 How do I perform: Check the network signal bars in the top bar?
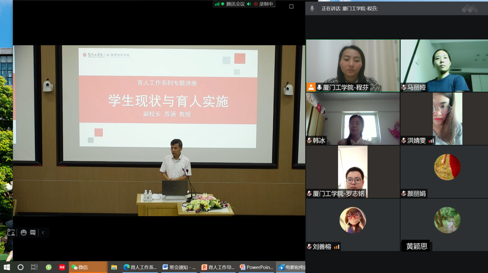(217, 4)
